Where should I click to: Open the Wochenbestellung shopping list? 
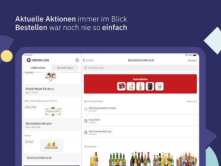[x=141, y=132]
